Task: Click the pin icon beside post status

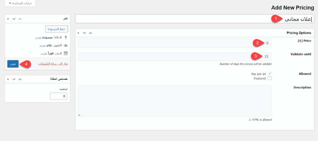Action: tap(66, 37)
